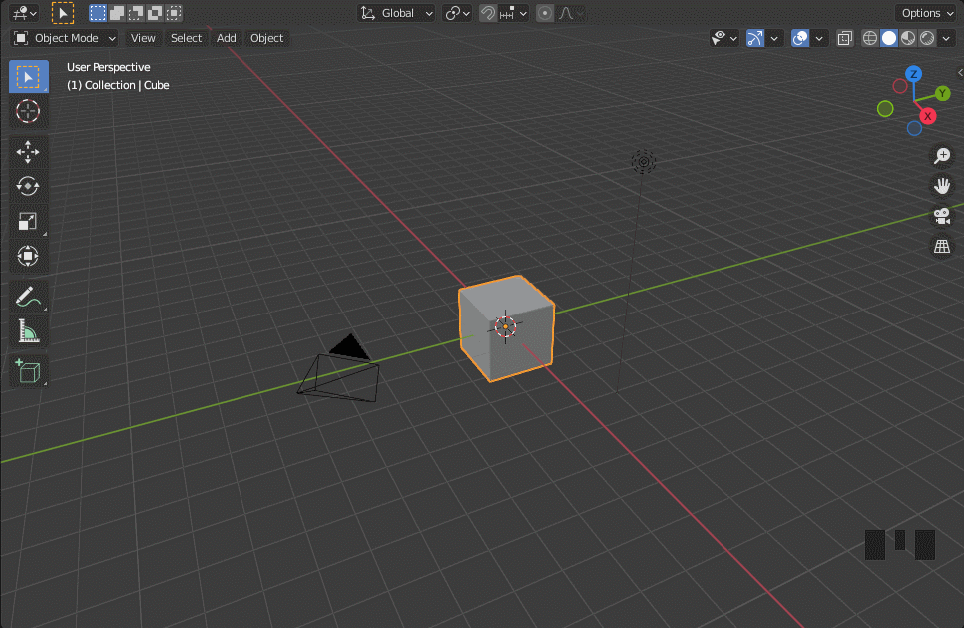This screenshot has height=628, width=964.
Task: Open the Add menu
Action: pyautogui.click(x=227, y=38)
